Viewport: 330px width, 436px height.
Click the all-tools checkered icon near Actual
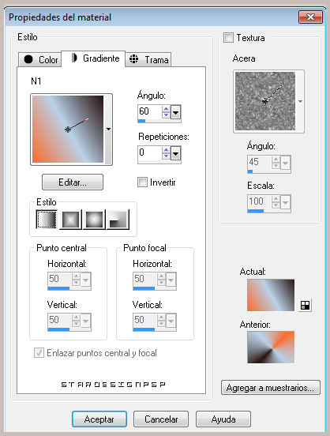point(305,305)
